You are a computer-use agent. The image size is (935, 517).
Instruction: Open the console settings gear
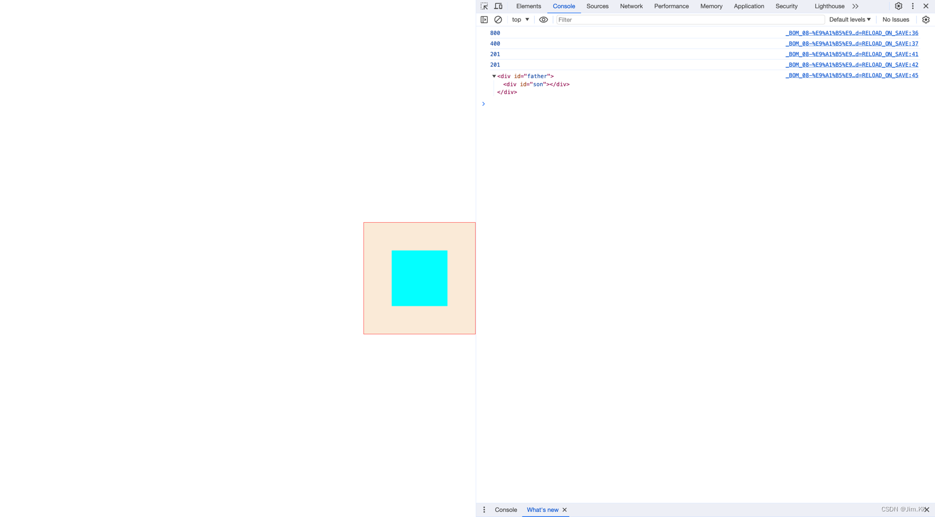pos(926,19)
